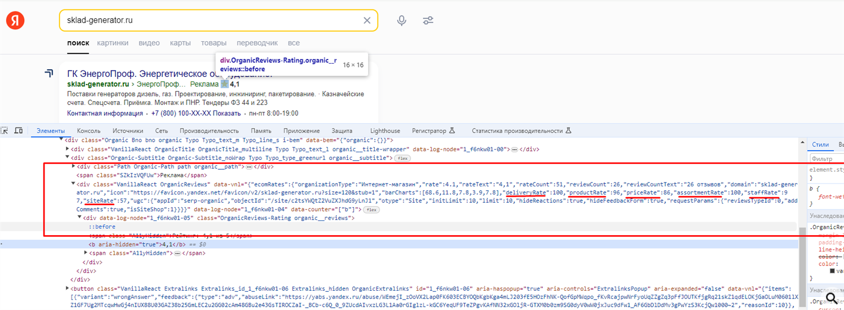Collapse the OrganicReviews-Rating div node
The height and width of the screenshot is (310, 844).
79,218
